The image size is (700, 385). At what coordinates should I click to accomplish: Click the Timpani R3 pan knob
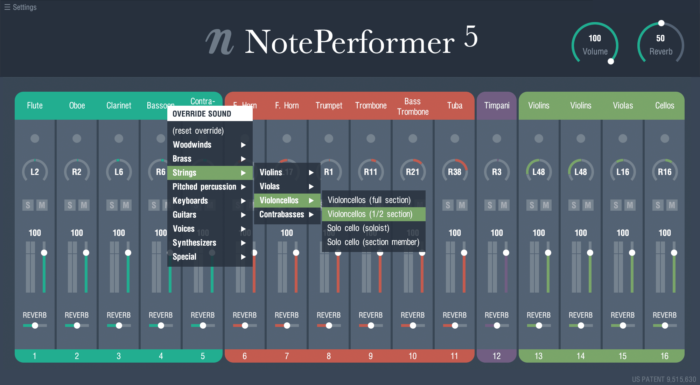pyautogui.click(x=497, y=171)
